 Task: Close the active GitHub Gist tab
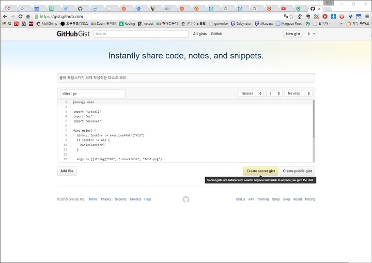(319, 9)
